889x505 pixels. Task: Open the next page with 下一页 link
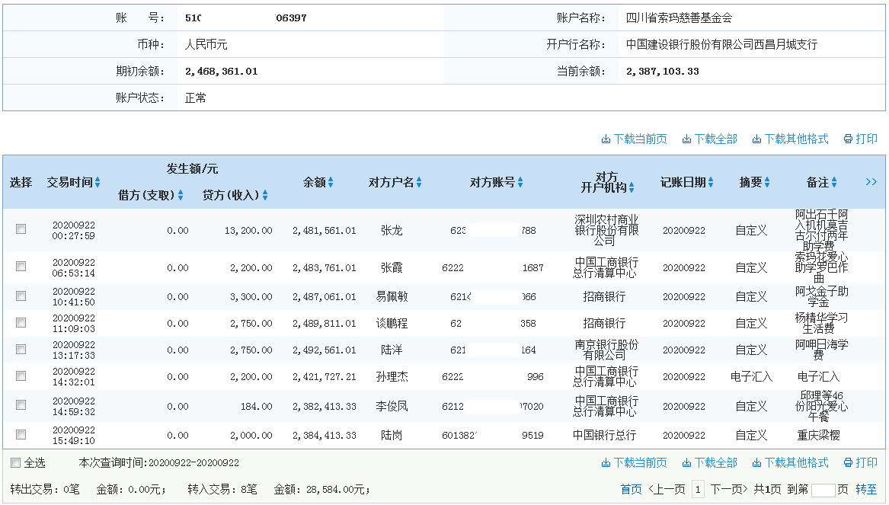(726, 488)
